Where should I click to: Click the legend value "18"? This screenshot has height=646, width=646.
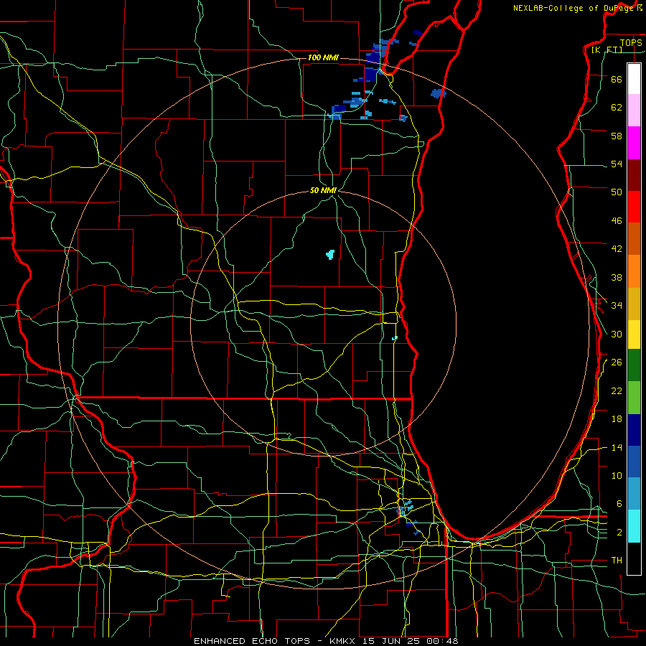[x=617, y=419]
